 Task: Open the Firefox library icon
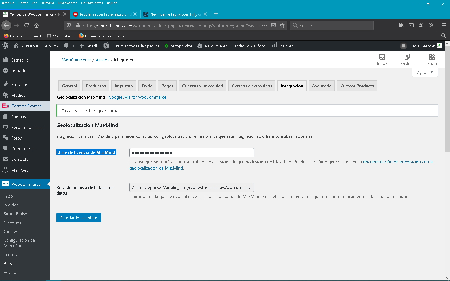click(x=401, y=25)
